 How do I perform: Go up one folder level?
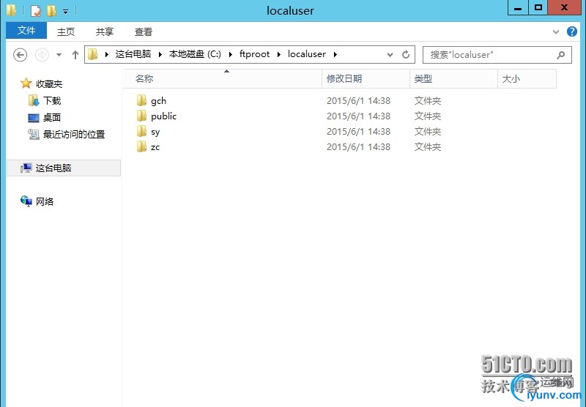click(75, 55)
